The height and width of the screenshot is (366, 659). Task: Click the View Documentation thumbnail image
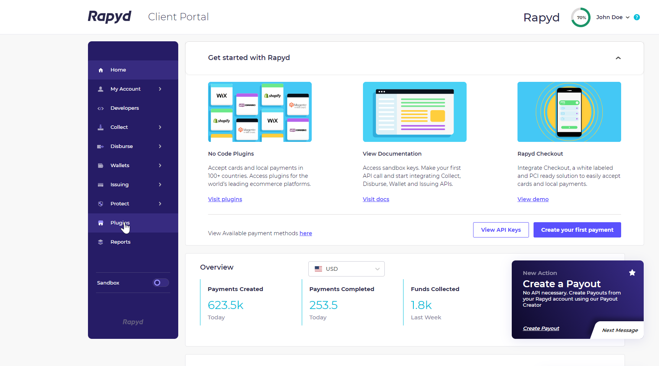coord(415,112)
